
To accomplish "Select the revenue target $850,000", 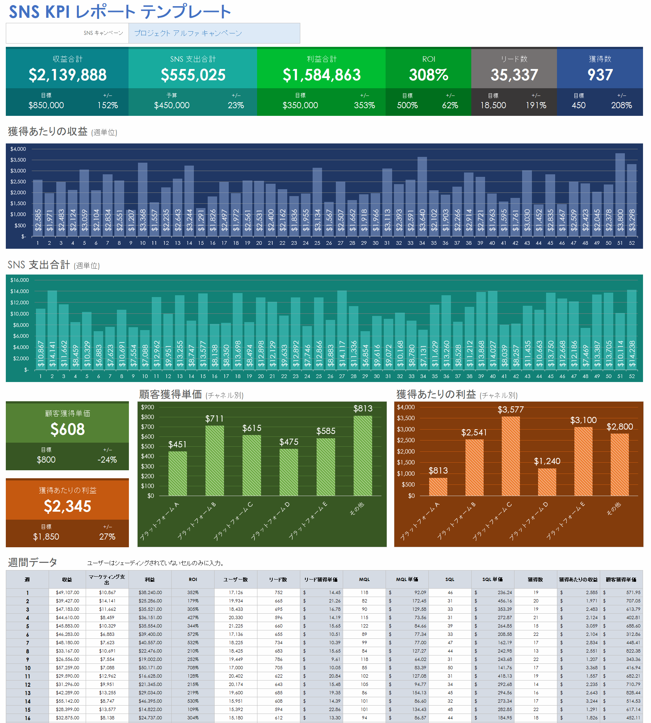I will [x=46, y=105].
